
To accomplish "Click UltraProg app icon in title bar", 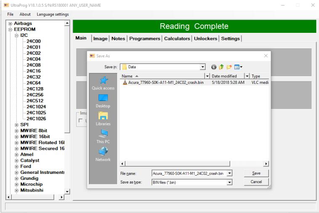I will click(6, 5).
